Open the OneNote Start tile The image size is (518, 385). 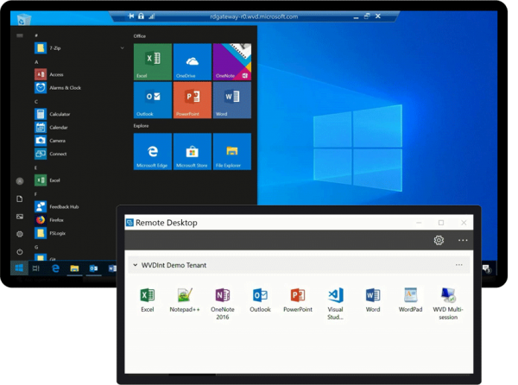pyautogui.click(x=232, y=62)
